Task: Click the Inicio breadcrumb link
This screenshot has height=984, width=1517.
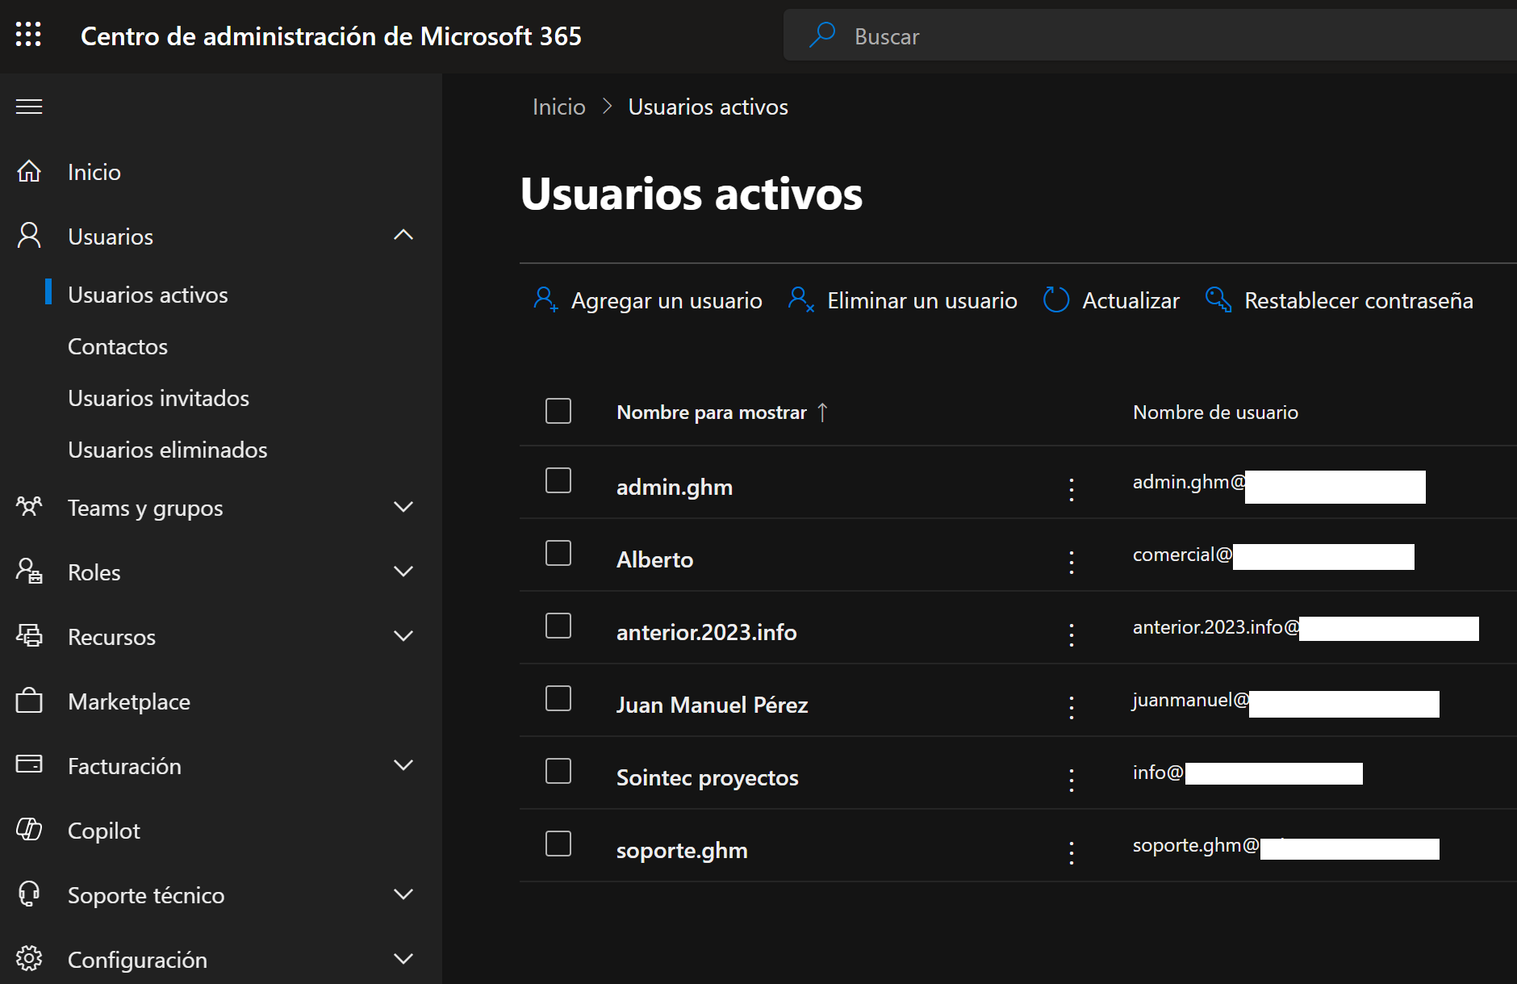Action: (x=558, y=107)
